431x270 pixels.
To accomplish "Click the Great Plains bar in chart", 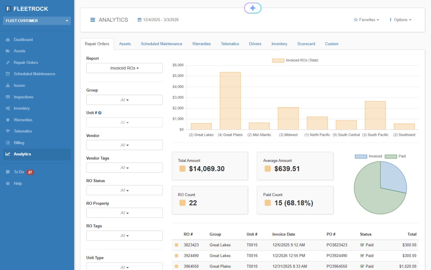I will (x=230, y=101).
